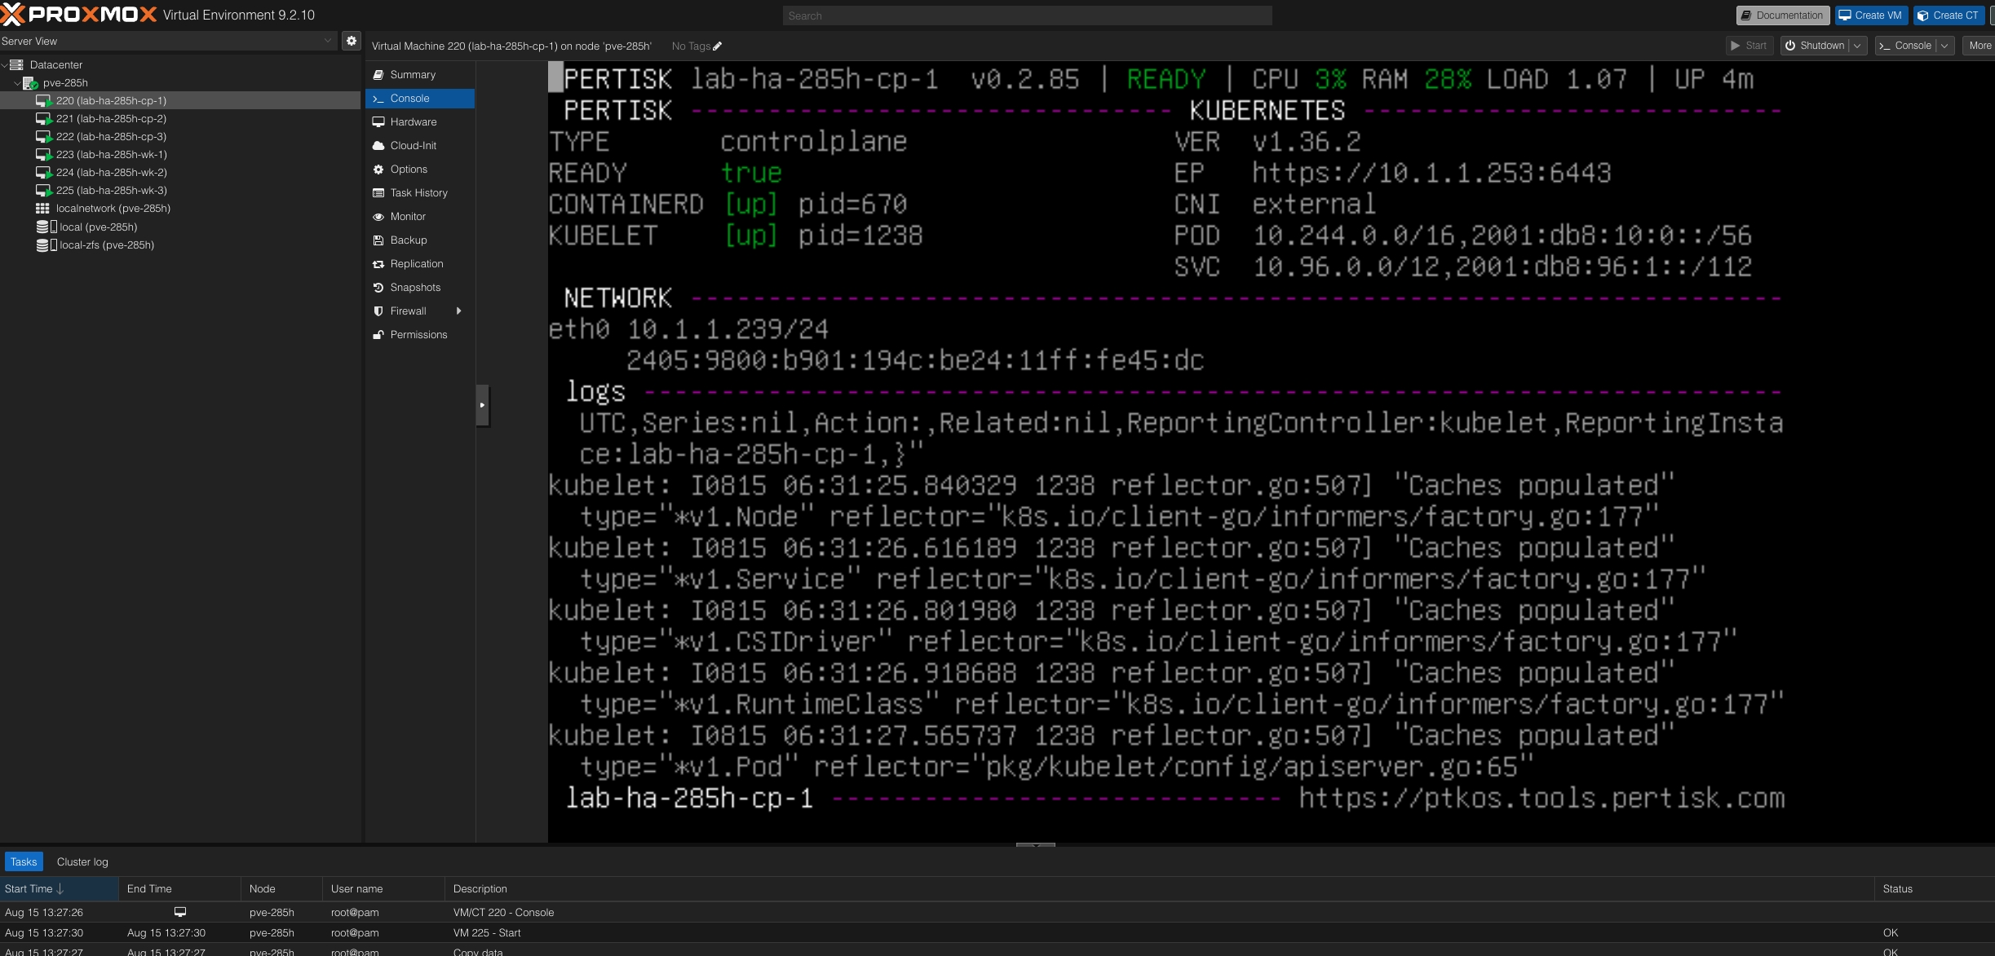The height and width of the screenshot is (956, 1995).
Task: Collapse the pve-285h node in tree
Action: point(17,83)
